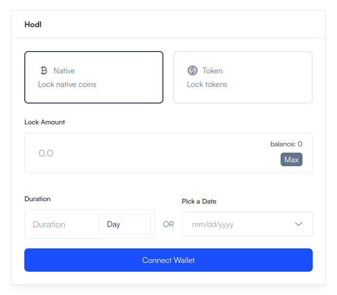Click the Duration field label
337x295 pixels.
pos(37,199)
